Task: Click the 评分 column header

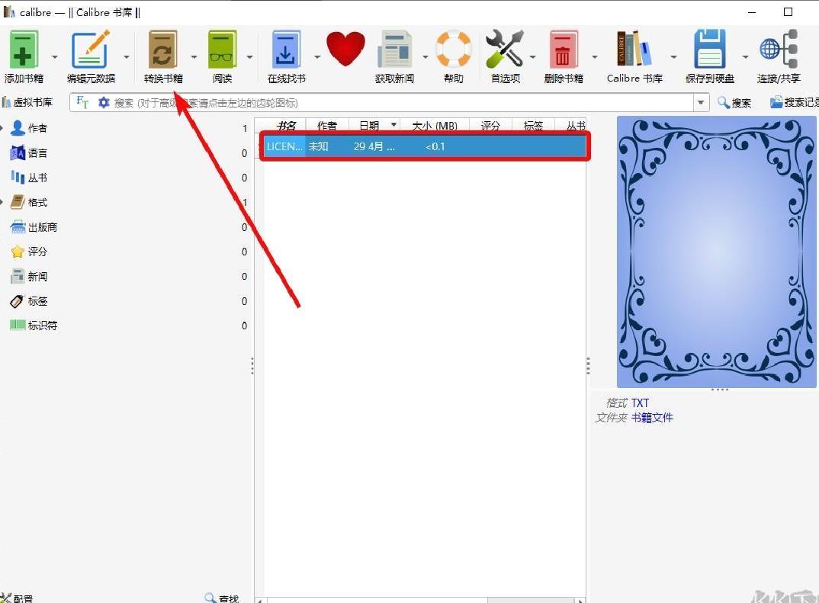Action: point(490,125)
